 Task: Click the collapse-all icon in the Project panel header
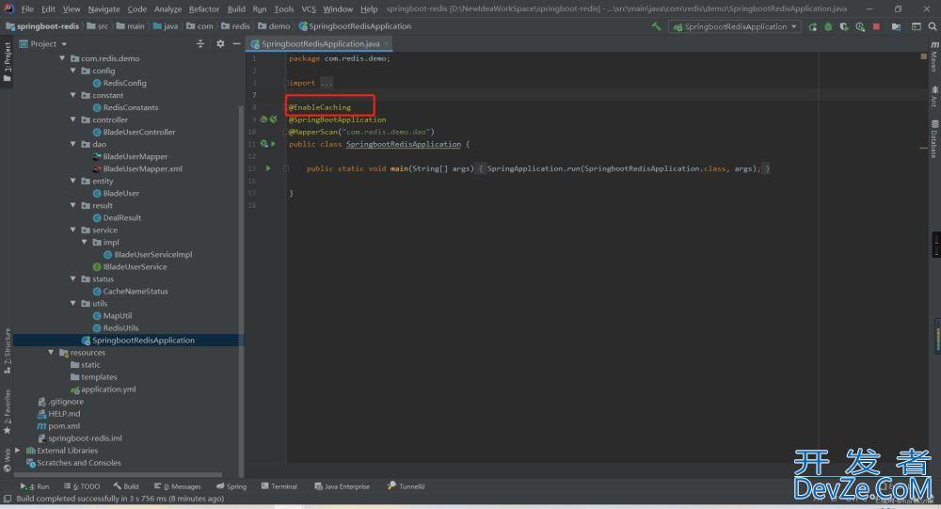[x=200, y=44]
